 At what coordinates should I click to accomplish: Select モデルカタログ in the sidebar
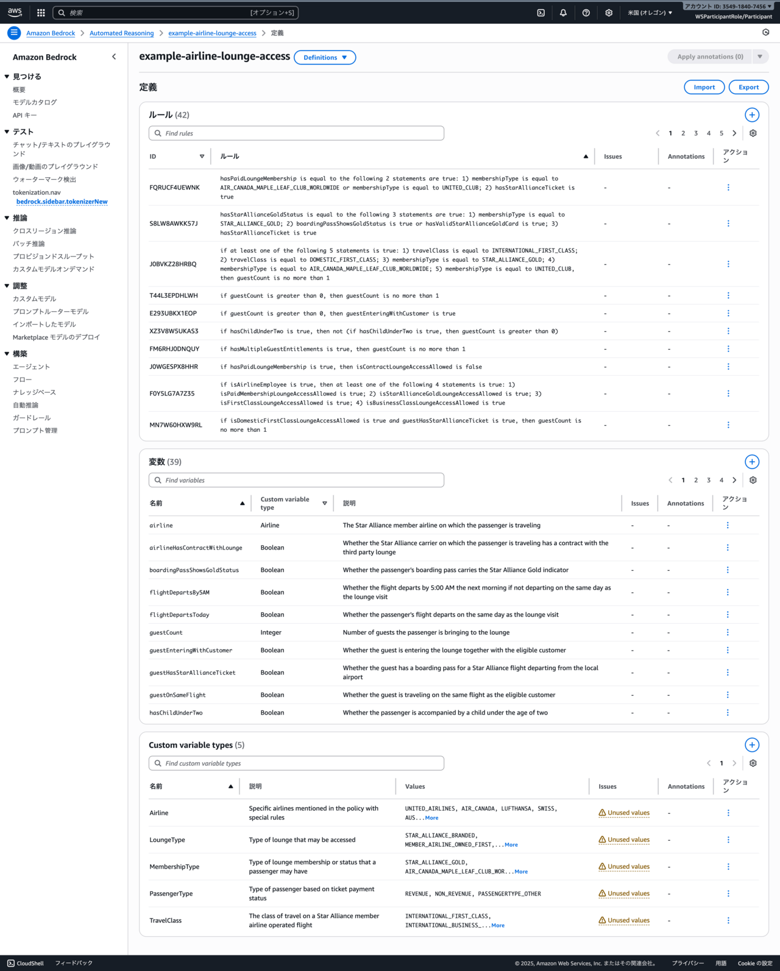(35, 102)
